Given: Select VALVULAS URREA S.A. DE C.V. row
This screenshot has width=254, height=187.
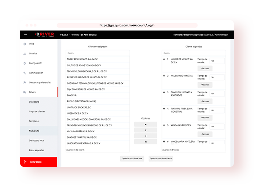Looking at the screenshot, I should point(98,132).
